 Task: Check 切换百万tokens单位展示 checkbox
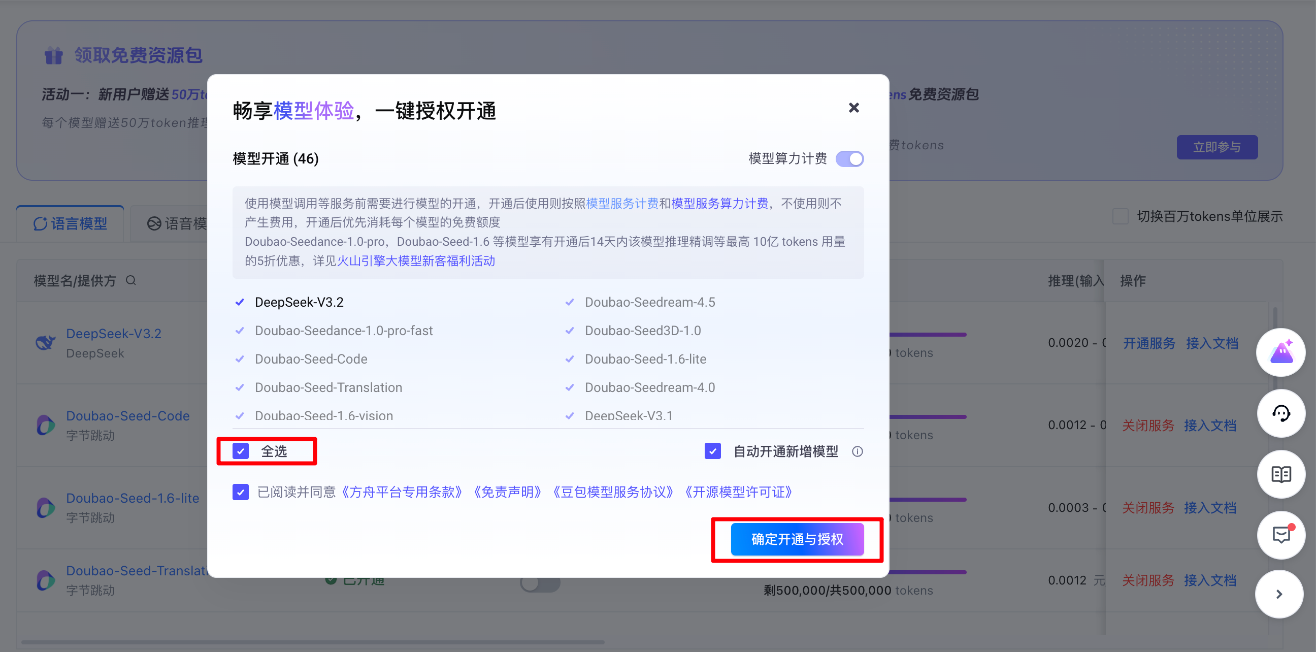tap(1121, 216)
